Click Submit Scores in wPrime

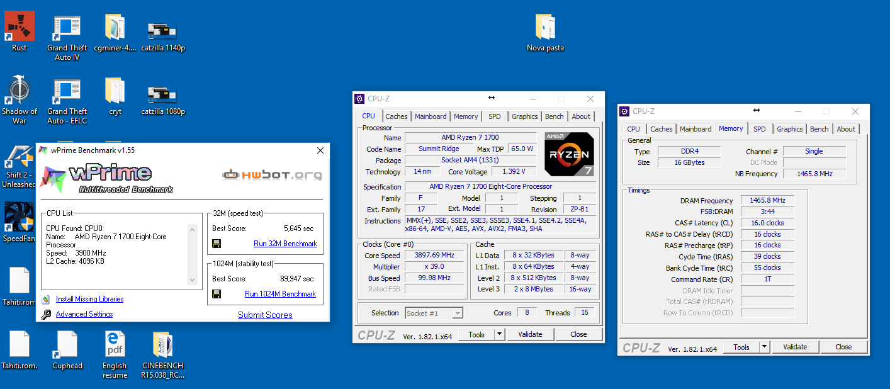265,315
